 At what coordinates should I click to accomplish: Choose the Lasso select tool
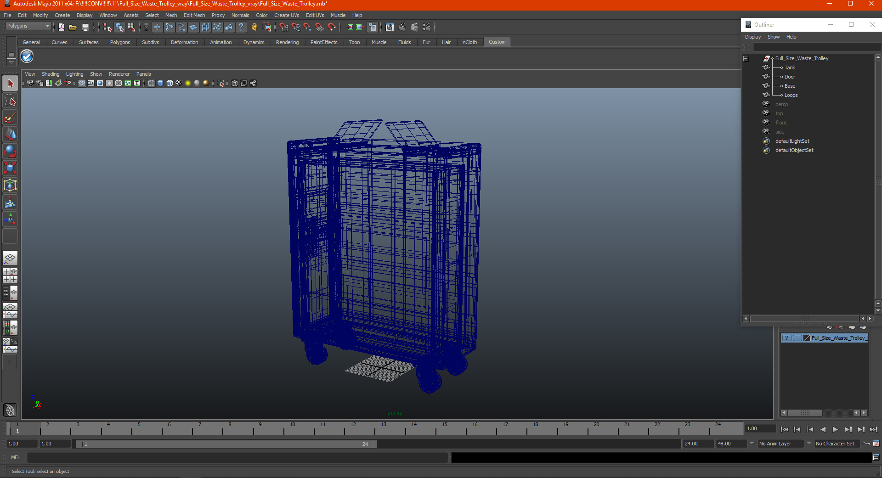[x=10, y=101]
